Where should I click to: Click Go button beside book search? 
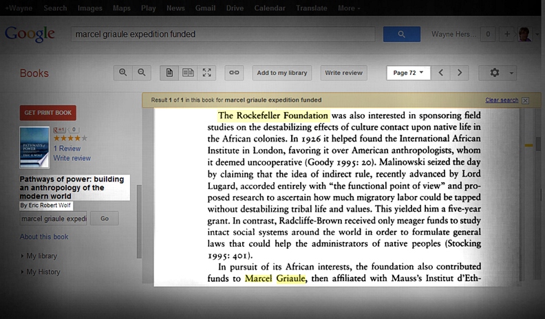[x=105, y=219]
